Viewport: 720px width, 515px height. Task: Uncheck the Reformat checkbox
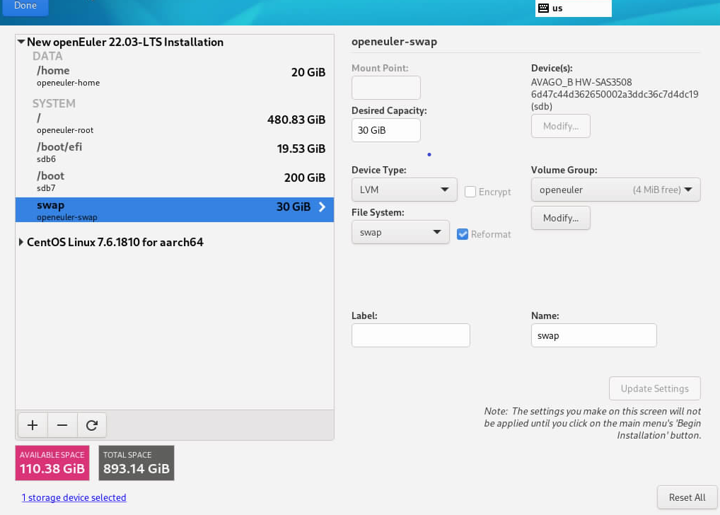coord(463,234)
